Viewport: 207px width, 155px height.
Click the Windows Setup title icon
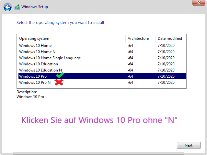point(17,7)
